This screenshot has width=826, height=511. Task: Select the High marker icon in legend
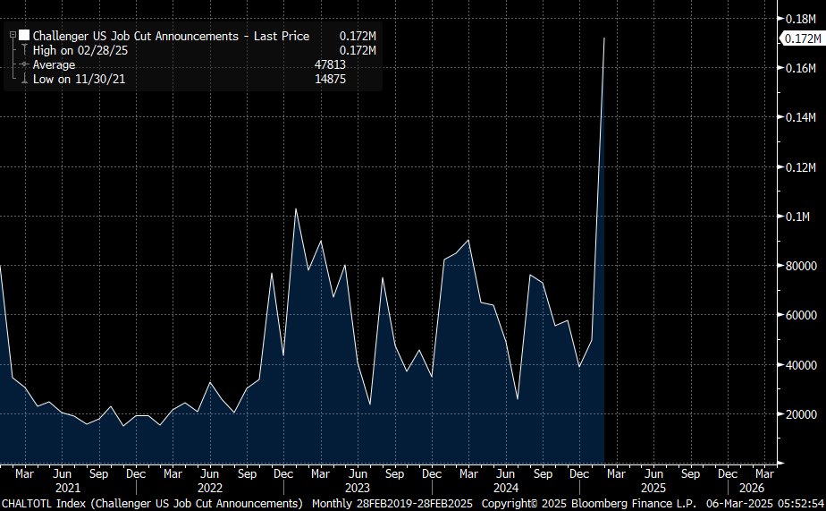point(24,50)
